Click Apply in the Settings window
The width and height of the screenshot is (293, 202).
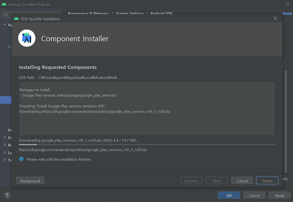tap(280, 195)
